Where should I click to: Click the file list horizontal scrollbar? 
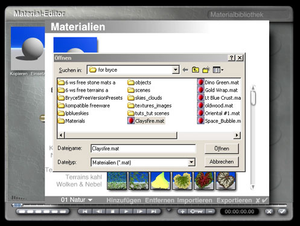coord(149,135)
